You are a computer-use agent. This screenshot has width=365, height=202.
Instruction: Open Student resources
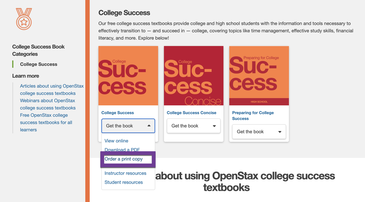tap(123, 182)
